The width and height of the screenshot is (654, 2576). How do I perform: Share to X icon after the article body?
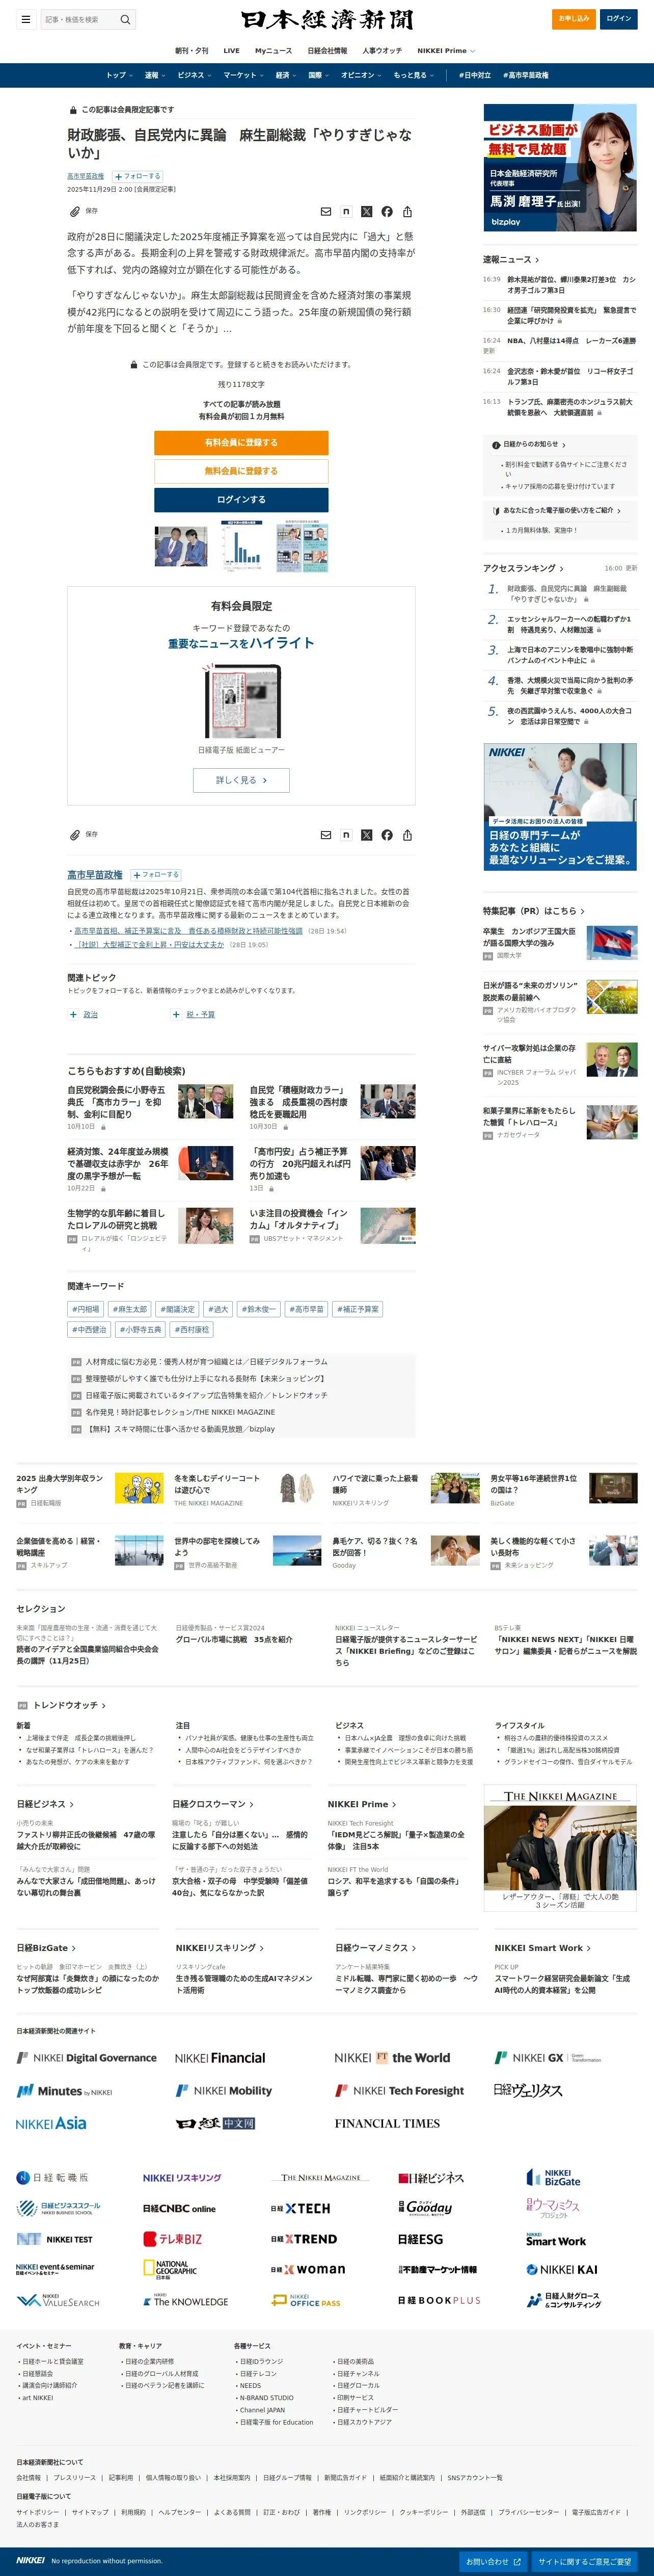tap(366, 834)
